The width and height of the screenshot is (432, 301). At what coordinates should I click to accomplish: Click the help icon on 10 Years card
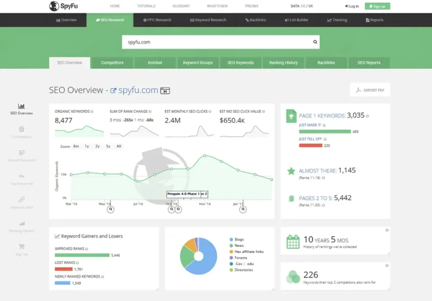point(387,230)
